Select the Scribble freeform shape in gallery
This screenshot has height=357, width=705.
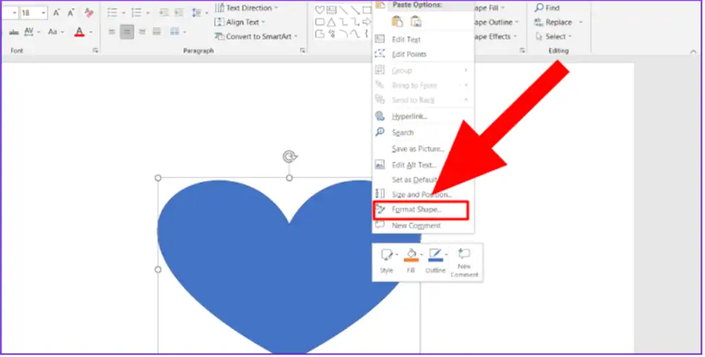click(332, 34)
